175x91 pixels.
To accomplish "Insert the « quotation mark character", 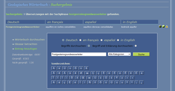I will tap(132, 78).
